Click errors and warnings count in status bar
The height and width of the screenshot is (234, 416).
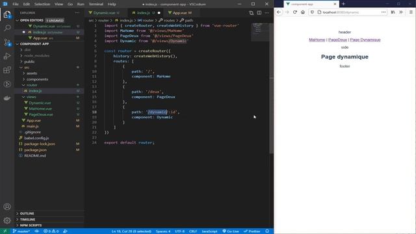pyautogui.click(x=51, y=231)
